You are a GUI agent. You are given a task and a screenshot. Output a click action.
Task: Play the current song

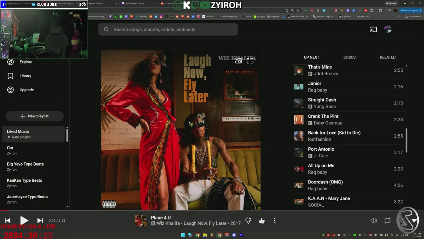pyautogui.click(x=24, y=220)
